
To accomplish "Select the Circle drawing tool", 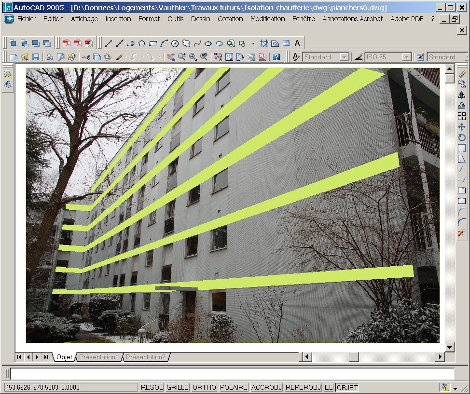I will click(175, 43).
